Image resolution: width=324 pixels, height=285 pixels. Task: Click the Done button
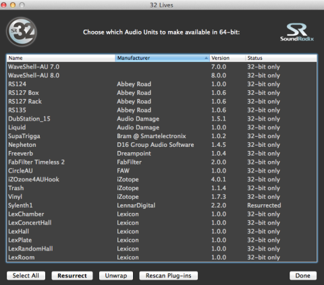(303, 276)
